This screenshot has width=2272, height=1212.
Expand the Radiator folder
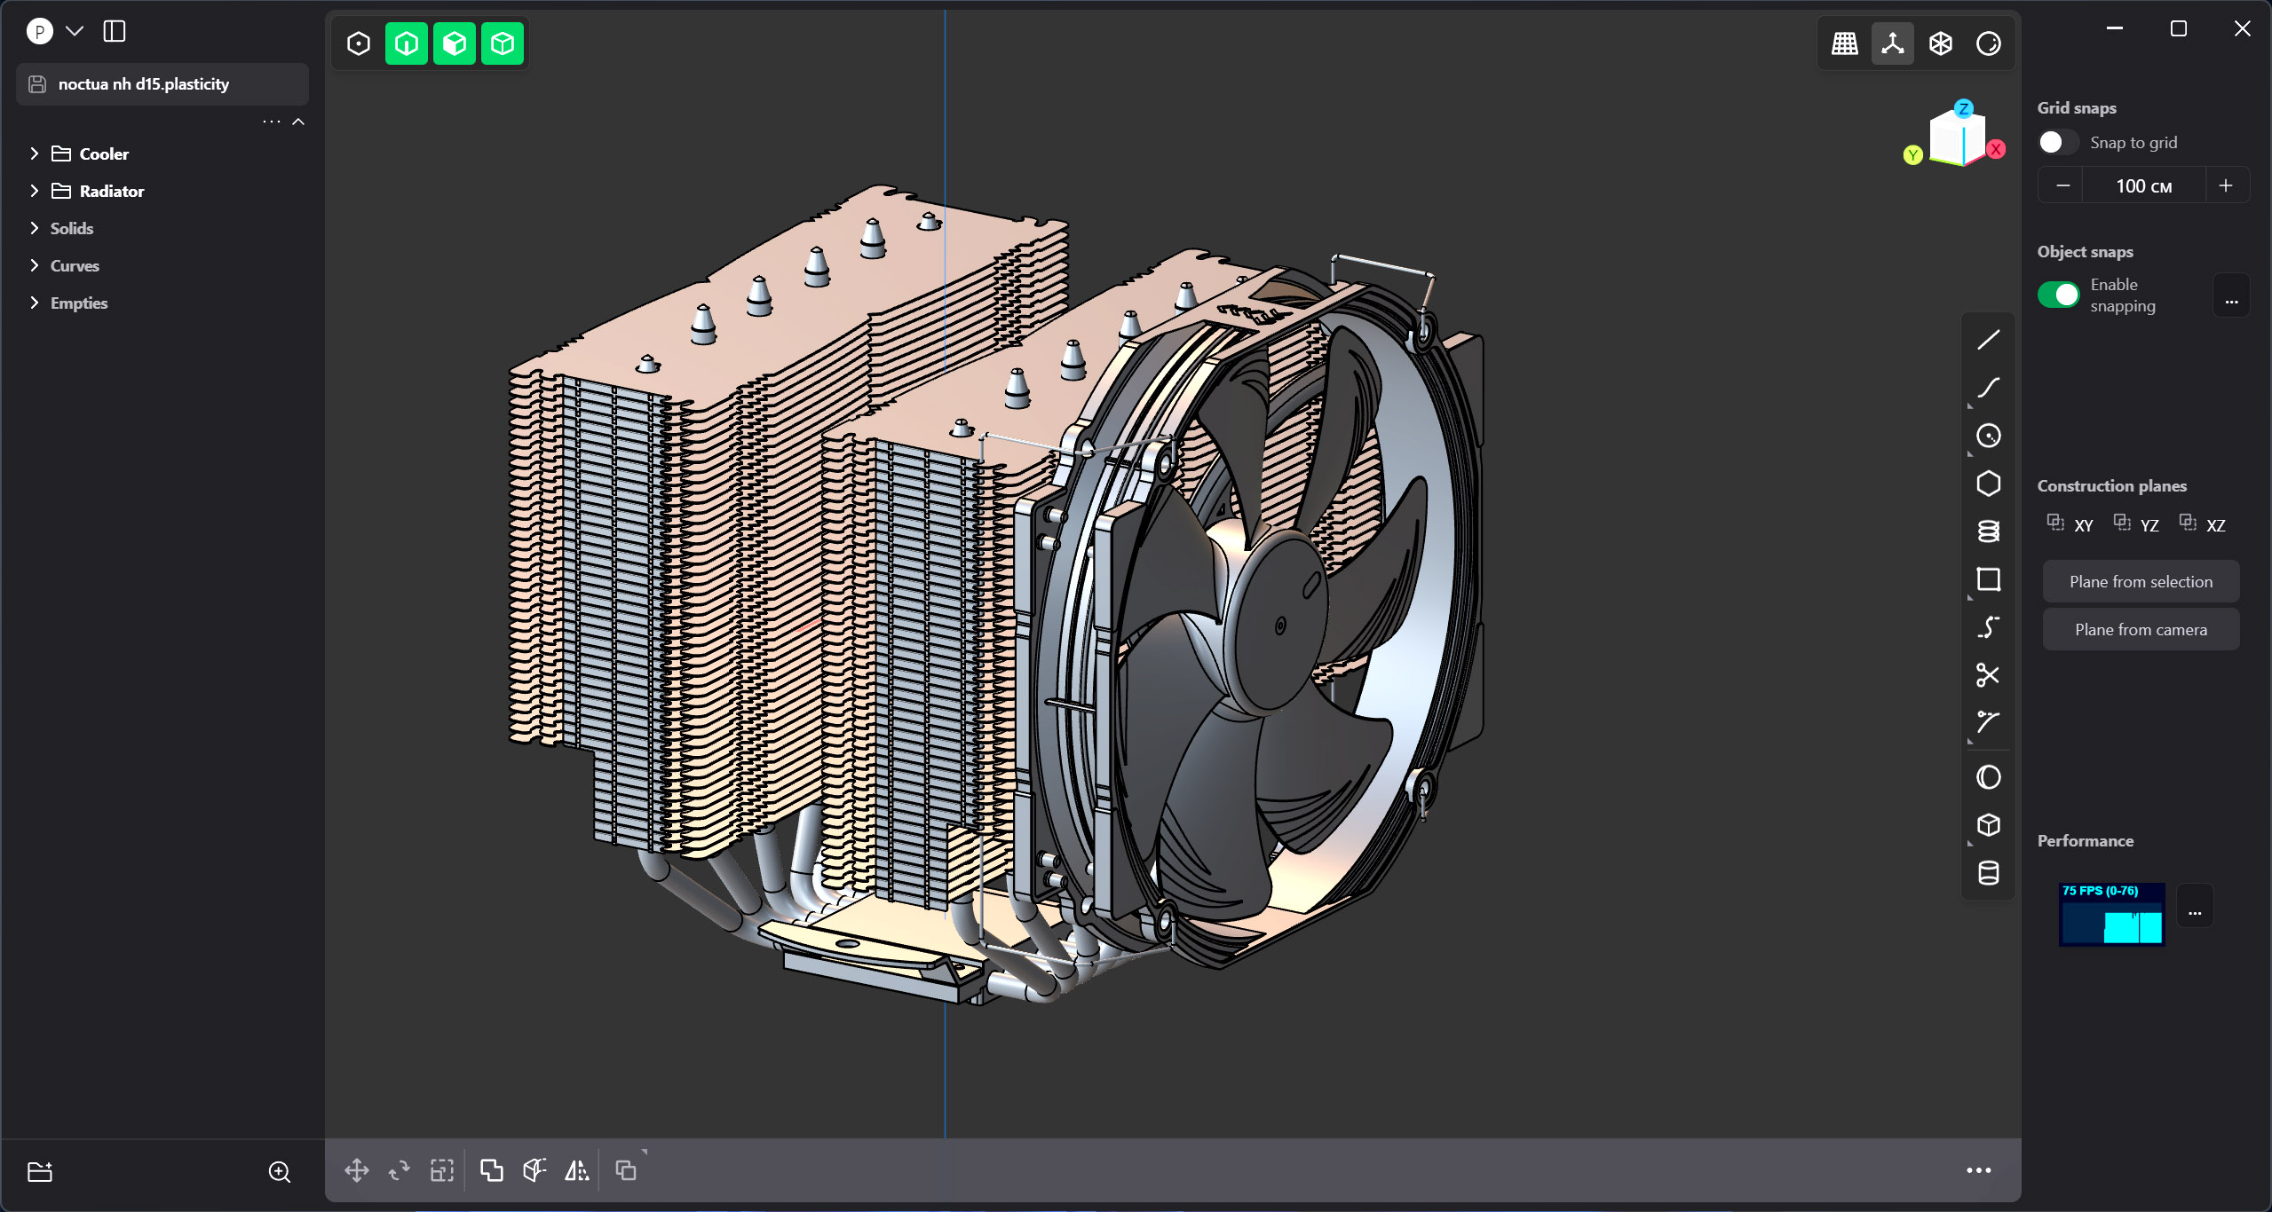coord(34,191)
